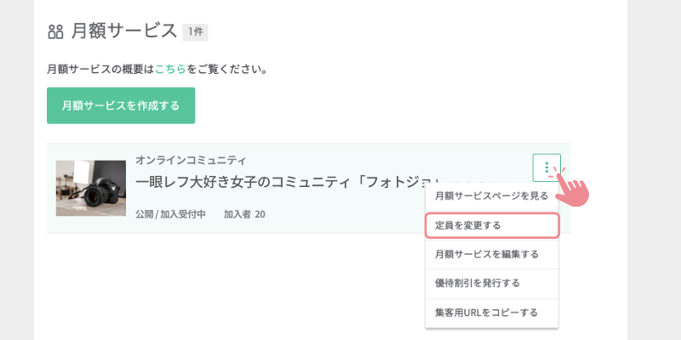The height and width of the screenshot is (340, 681).
Task: Pick 優待割引を発行する from the dropdown
Action: 491,283
